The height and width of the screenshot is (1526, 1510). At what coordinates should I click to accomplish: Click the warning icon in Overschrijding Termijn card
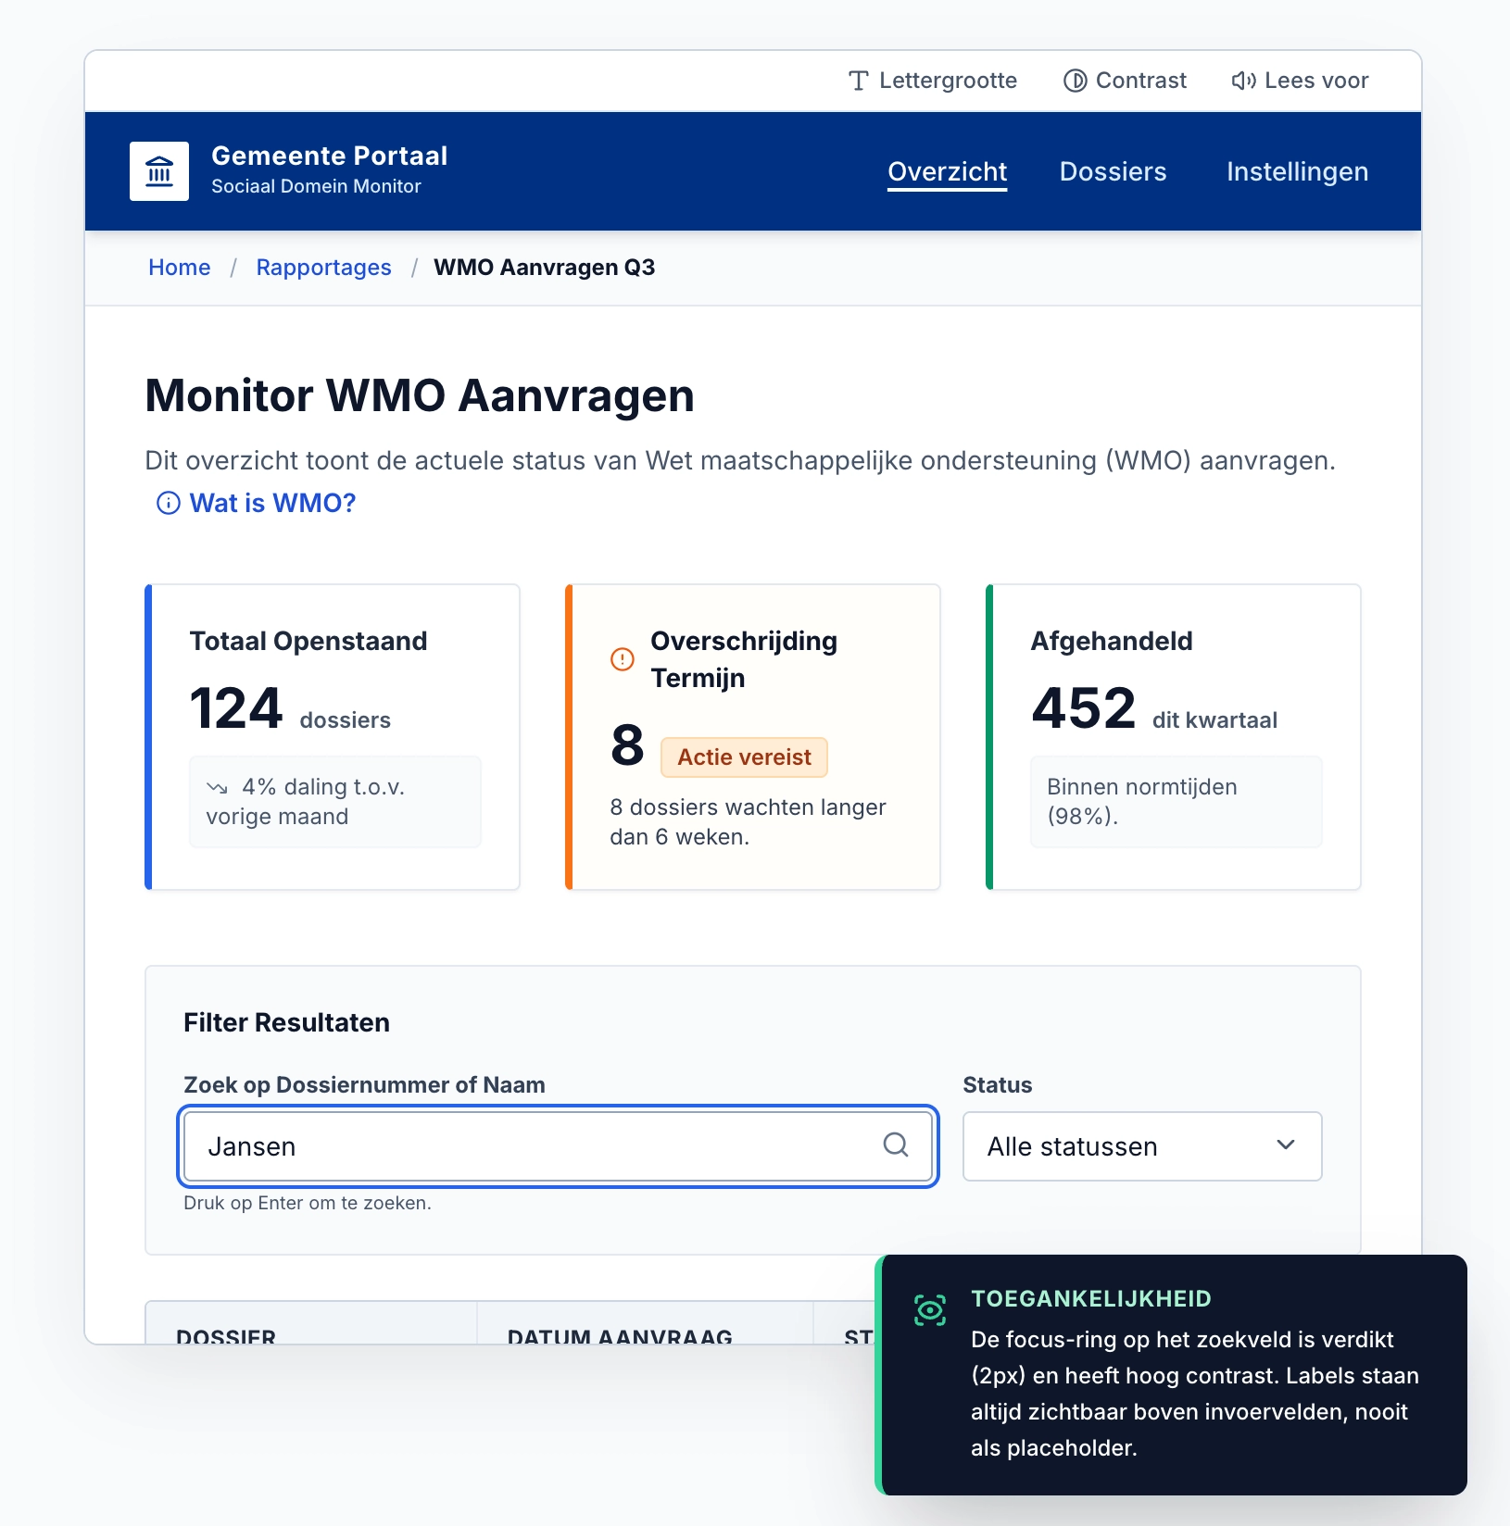tap(623, 659)
